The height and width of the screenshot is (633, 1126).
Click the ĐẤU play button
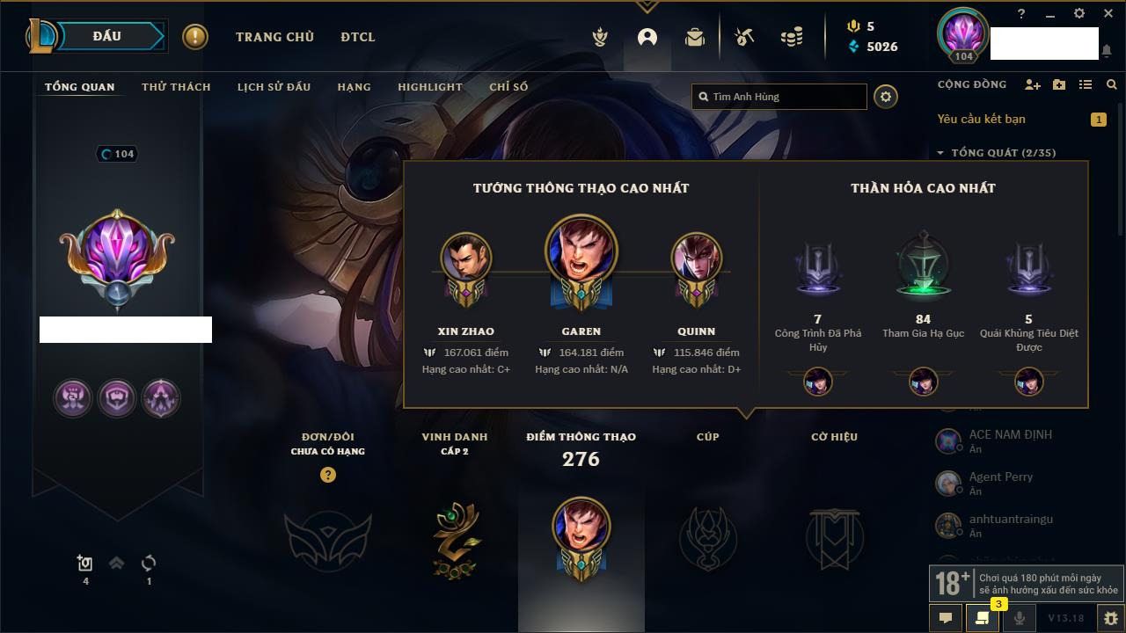(x=106, y=36)
